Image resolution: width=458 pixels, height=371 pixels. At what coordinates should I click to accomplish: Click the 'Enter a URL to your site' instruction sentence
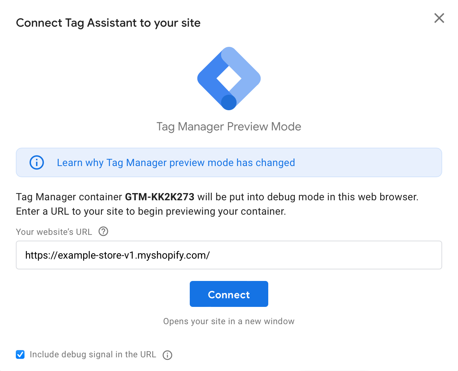pos(151,211)
